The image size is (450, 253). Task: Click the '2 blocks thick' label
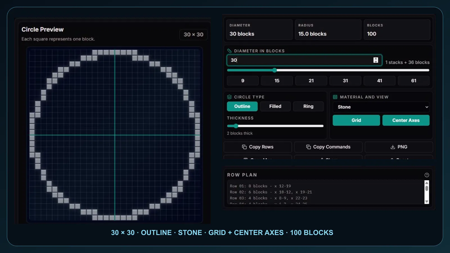[x=240, y=133]
